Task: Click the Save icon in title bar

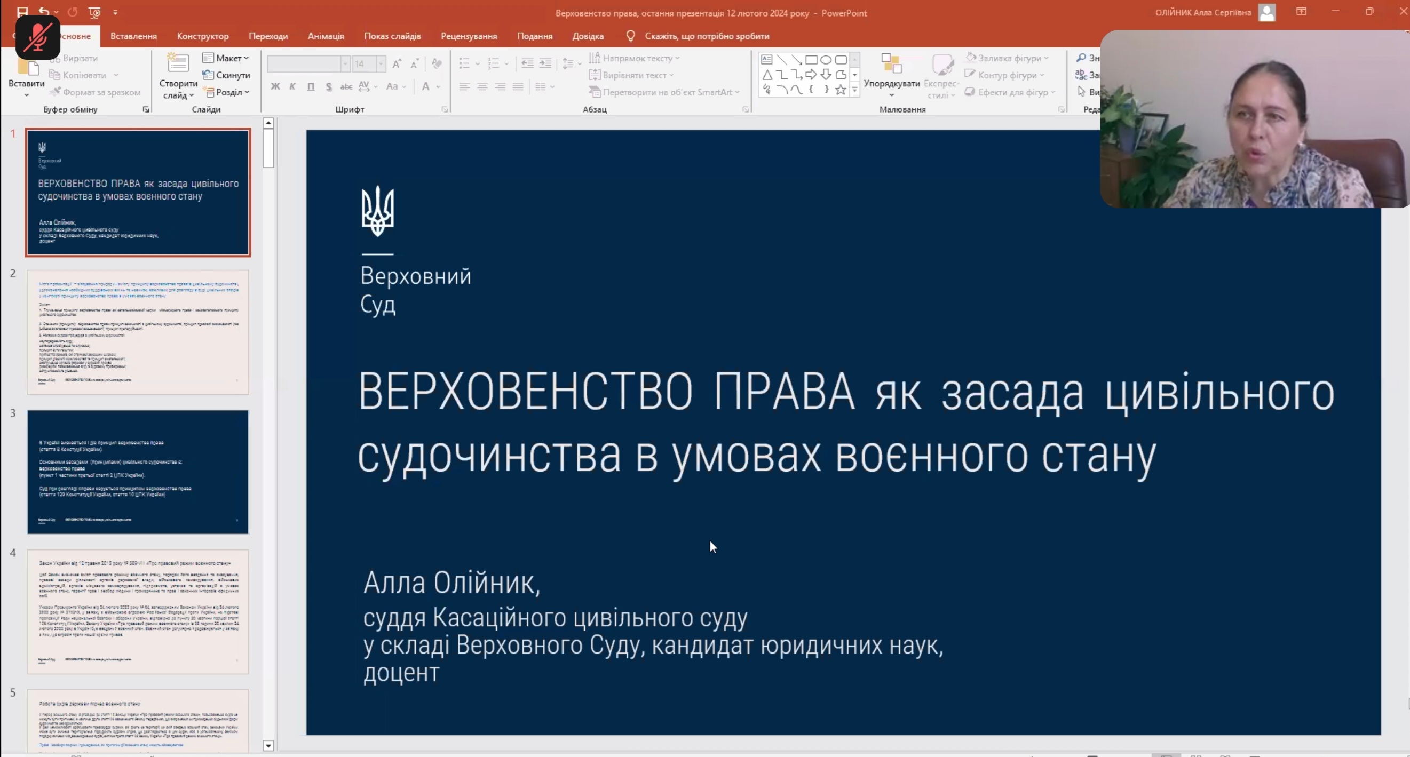Action: (x=22, y=12)
